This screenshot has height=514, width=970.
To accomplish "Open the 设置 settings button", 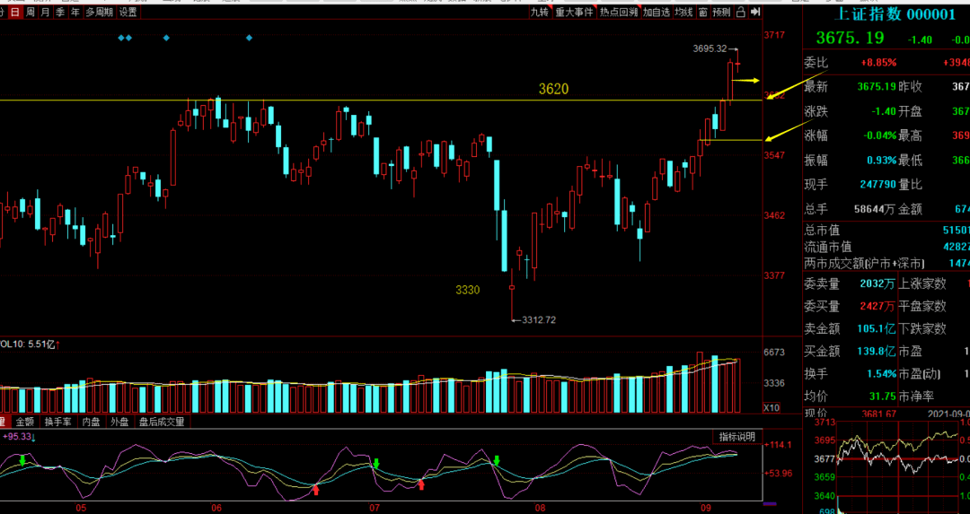I will click(x=128, y=13).
